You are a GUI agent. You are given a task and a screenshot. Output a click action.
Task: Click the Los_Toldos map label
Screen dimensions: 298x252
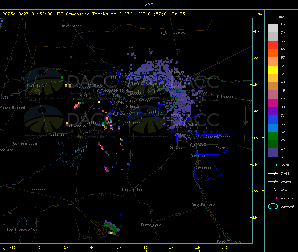pyautogui.click(x=132, y=190)
